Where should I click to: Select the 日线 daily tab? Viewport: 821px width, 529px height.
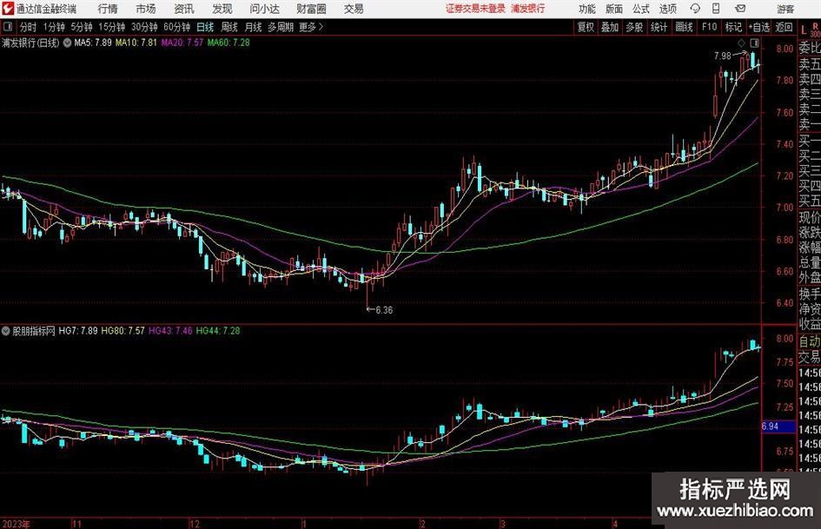[x=205, y=27]
